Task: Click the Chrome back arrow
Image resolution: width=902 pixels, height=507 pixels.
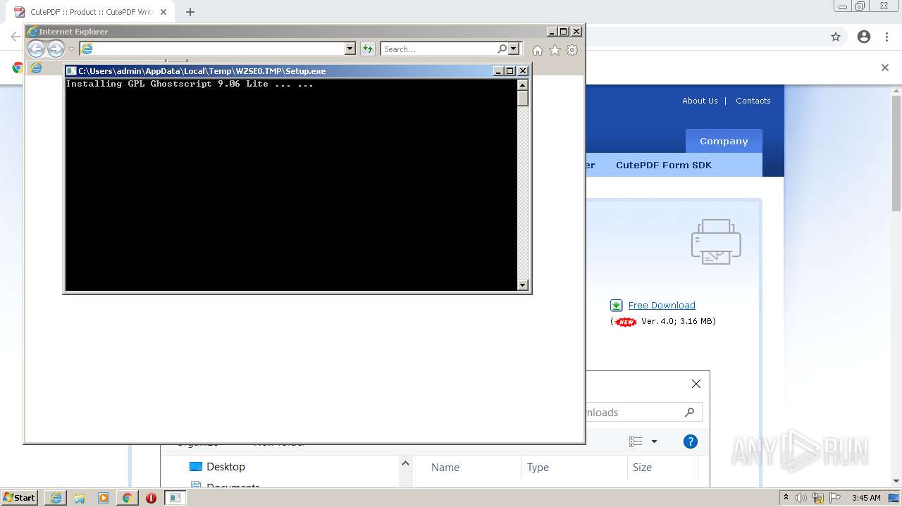Action: pos(15,37)
